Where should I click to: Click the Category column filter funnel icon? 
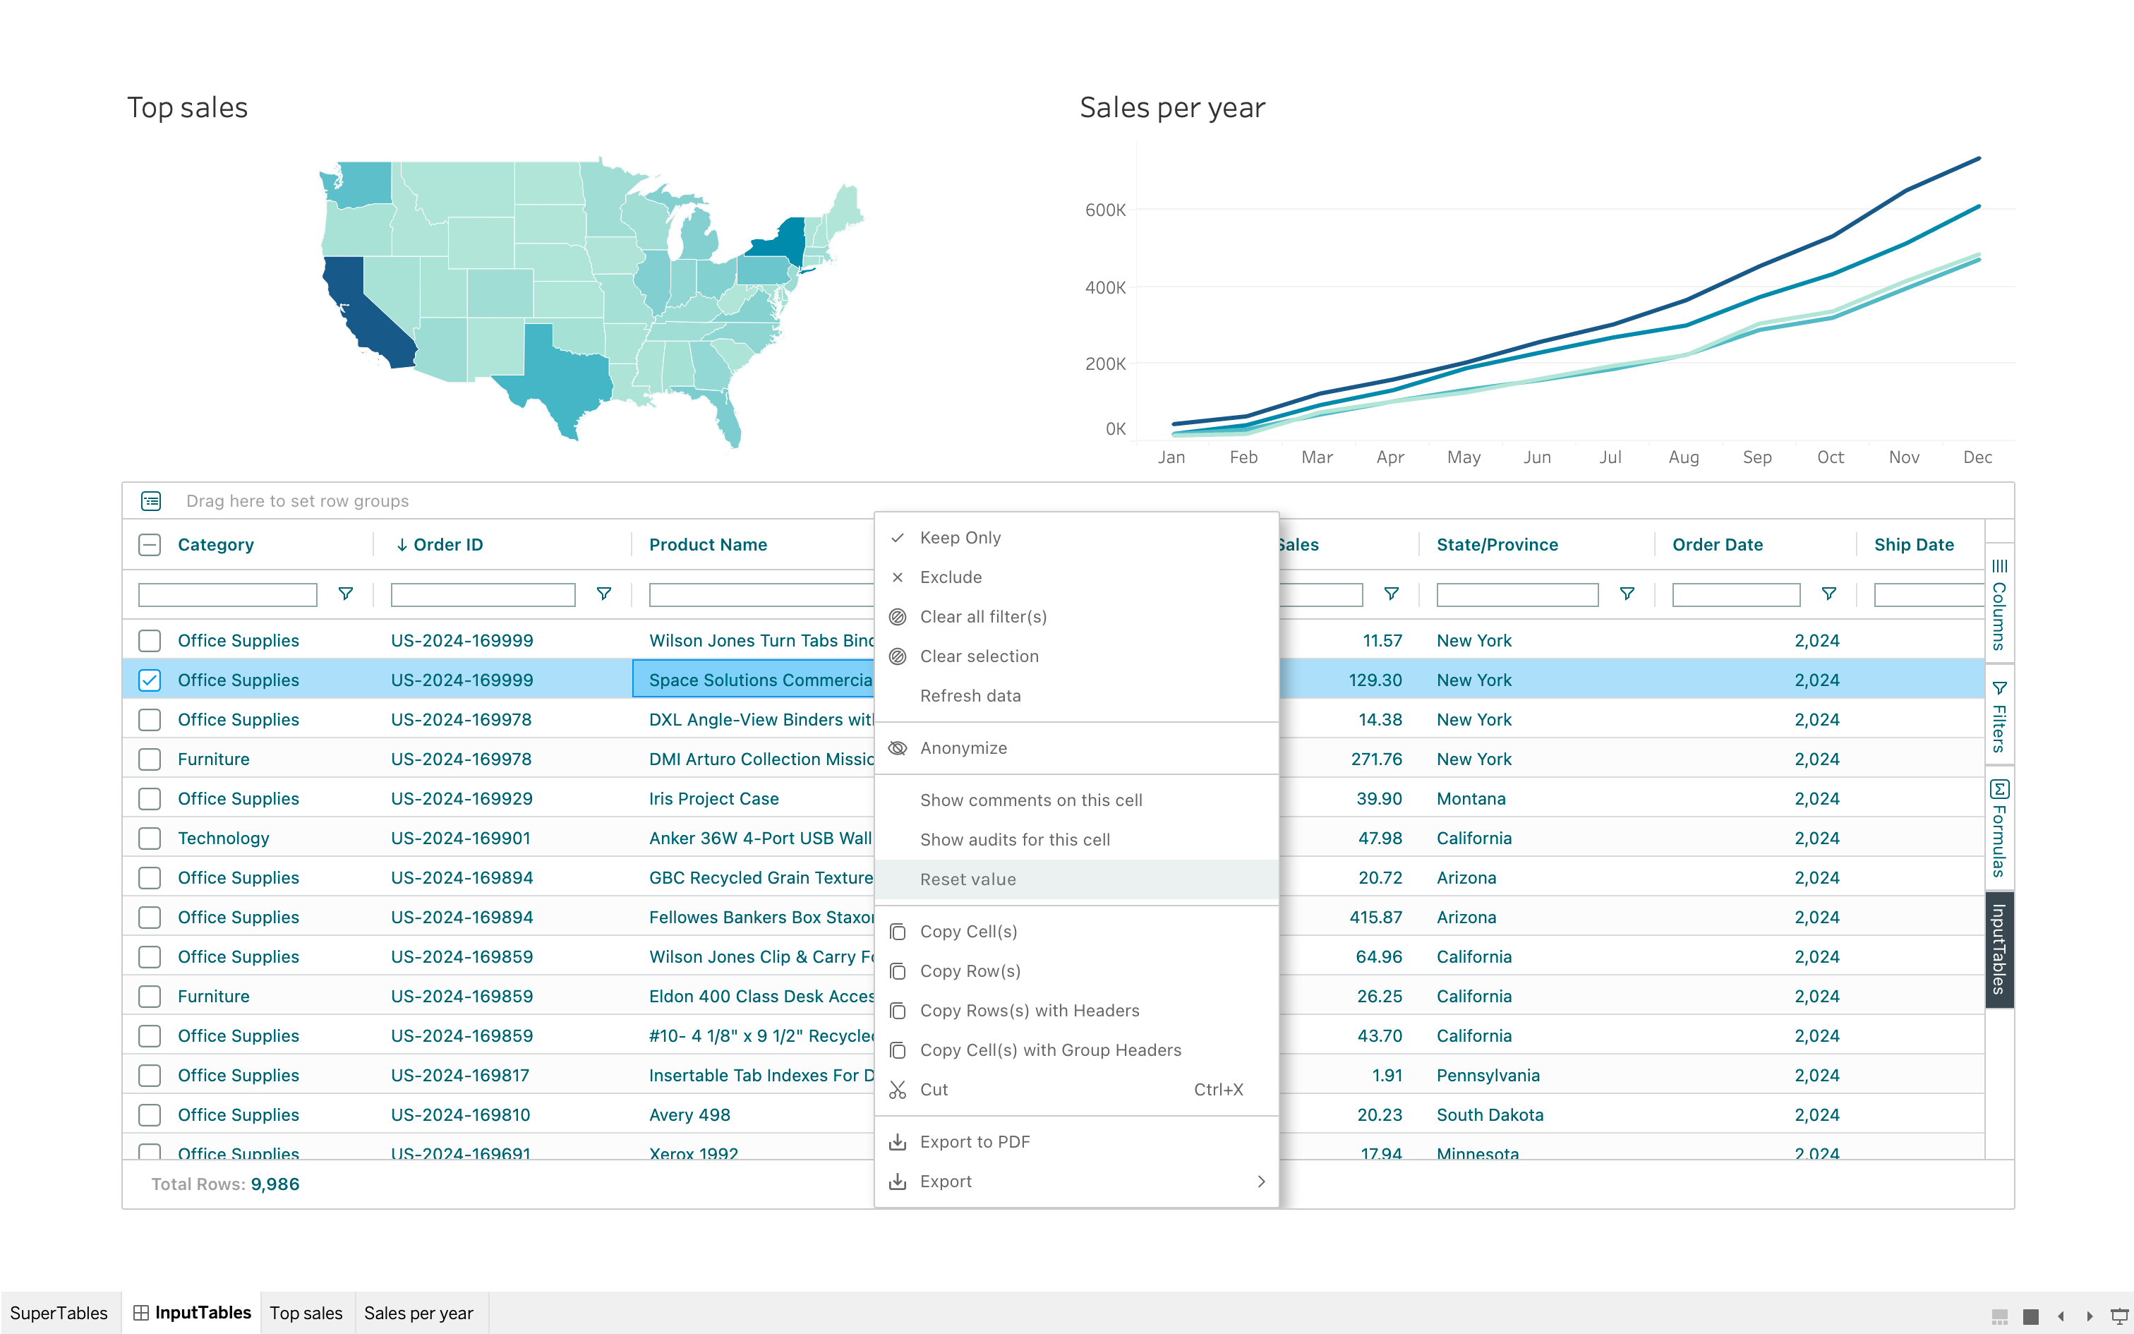(x=346, y=594)
